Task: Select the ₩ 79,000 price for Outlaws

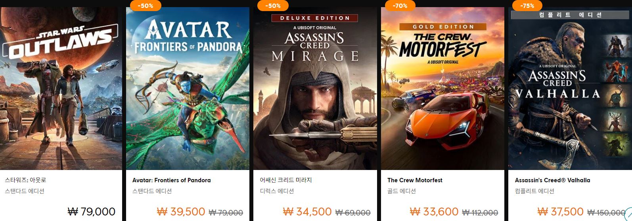Action: pyautogui.click(x=92, y=212)
